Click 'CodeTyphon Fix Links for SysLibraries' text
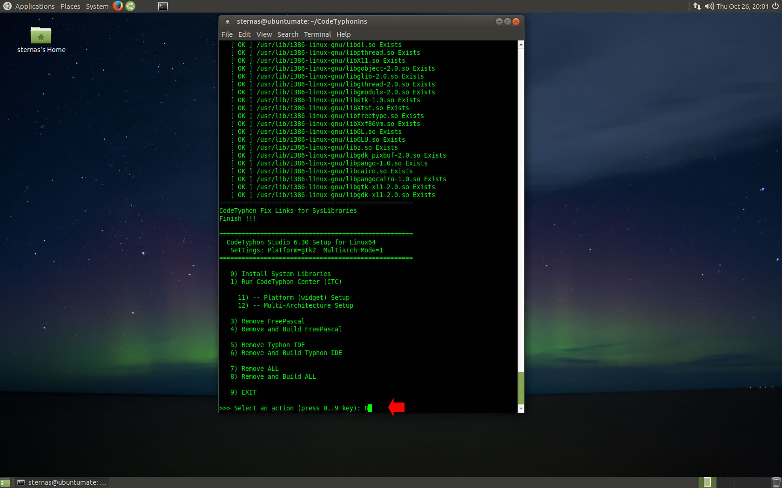The width and height of the screenshot is (782, 488). [288, 211]
